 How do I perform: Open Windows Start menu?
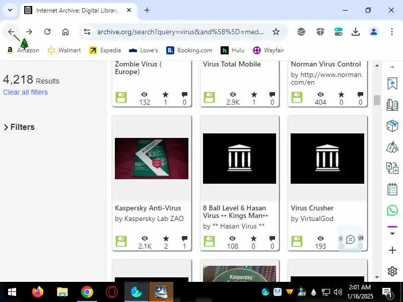pyautogui.click(x=12, y=292)
